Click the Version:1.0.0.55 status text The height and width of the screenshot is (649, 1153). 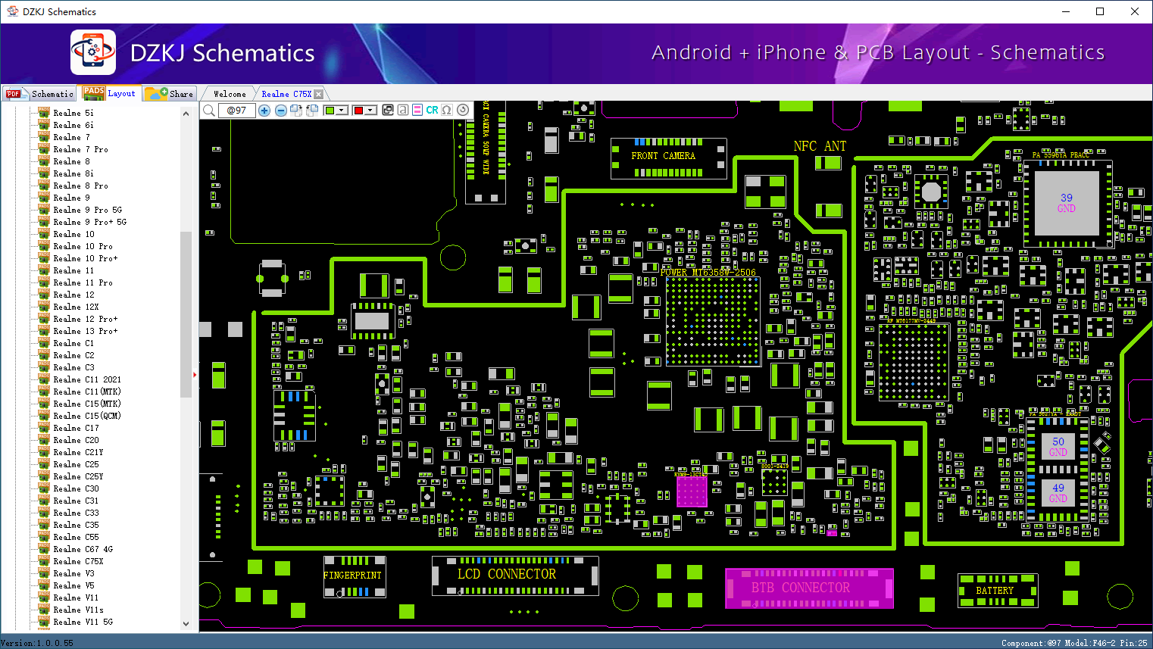tap(37, 643)
